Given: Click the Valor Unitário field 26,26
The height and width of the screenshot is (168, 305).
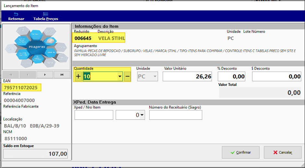Looking at the screenshot, I should pos(187,76).
